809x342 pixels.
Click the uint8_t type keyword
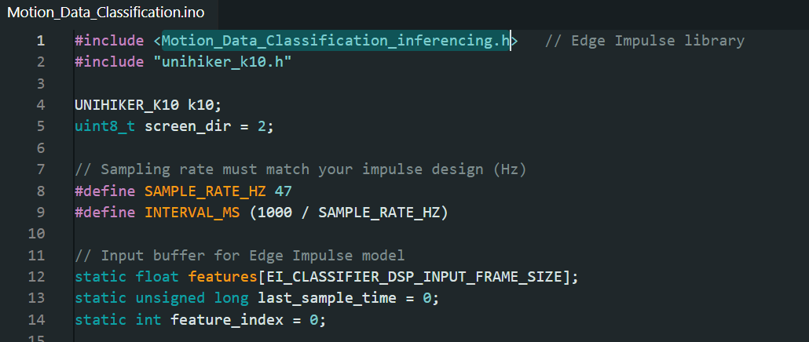[105, 127]
